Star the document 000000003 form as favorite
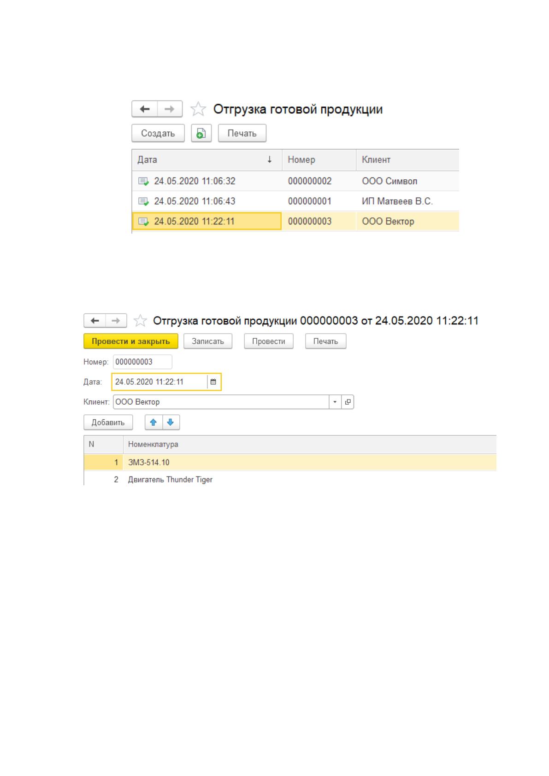The image size is (549, 776). (x=140, y=321)
